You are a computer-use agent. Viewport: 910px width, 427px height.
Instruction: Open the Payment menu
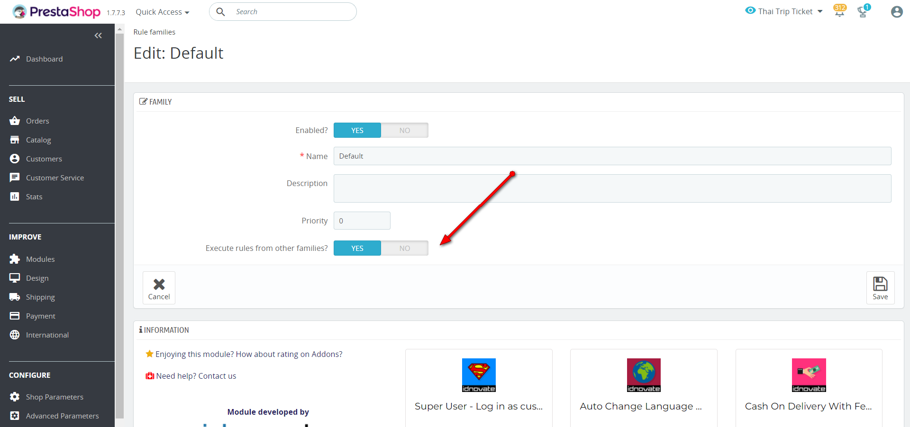point(41,316)
